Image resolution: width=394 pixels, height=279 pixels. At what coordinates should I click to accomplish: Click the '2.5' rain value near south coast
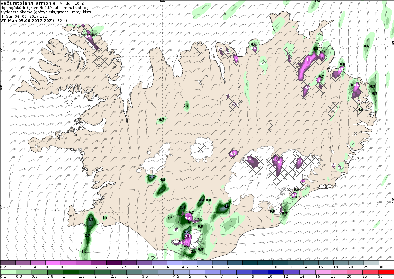pyautogui.click(x=193, y=251)
